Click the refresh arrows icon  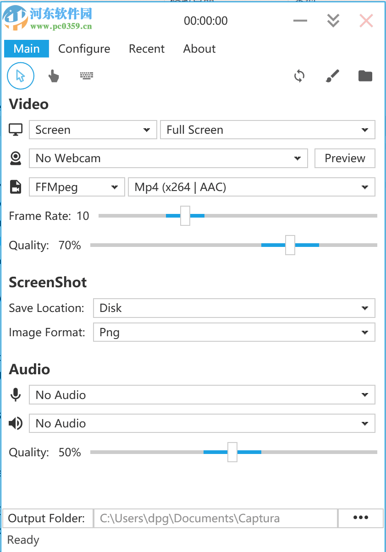(x=299, y=76)
